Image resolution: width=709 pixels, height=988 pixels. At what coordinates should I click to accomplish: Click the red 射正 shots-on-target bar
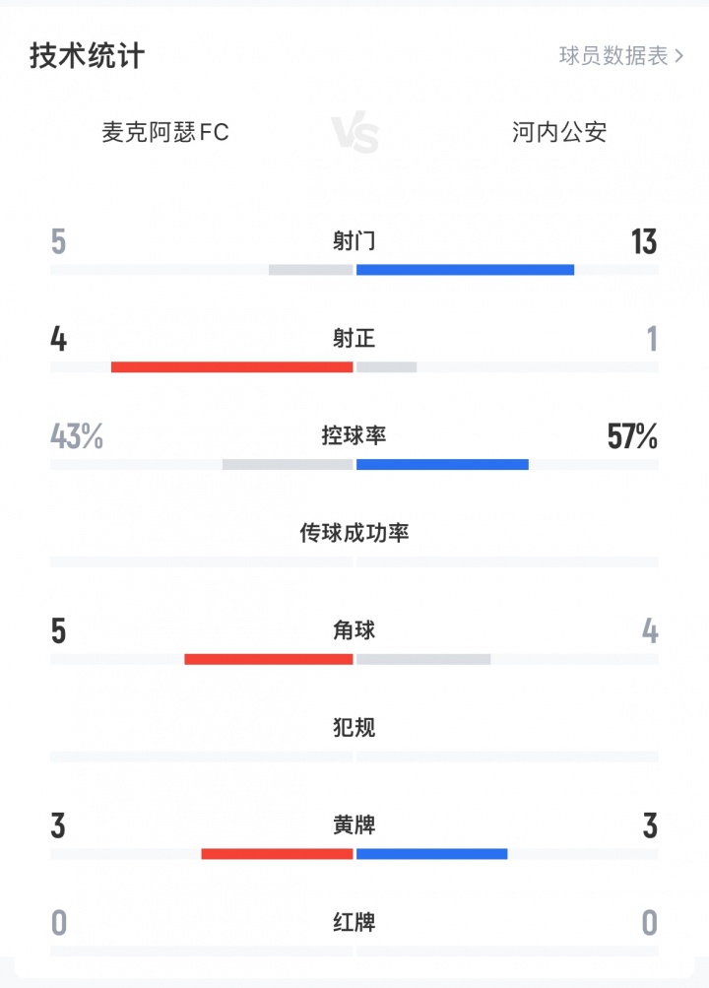pos(231,367)
